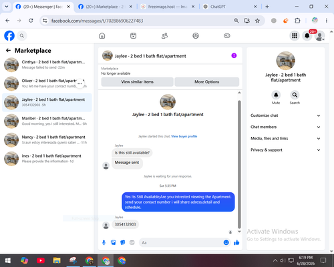Open the Windows Start menu
The height and width of the screenshot is (267, 334).
coord(7,260)
